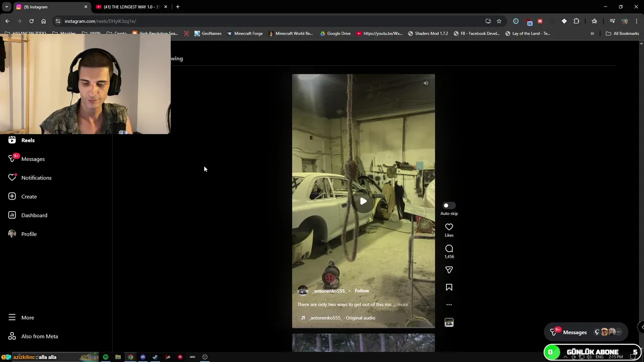Expand the tab search dropdown arrow
The height and width of the screenshot is (362, 644).
[x=7, y=7]
